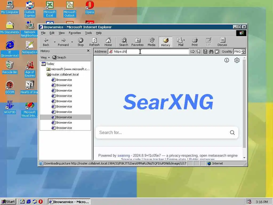Screen dimensions: 273x205
Task: Click the Discuss toolbar button
Action: pyautogui.click(x=222, y=42)
